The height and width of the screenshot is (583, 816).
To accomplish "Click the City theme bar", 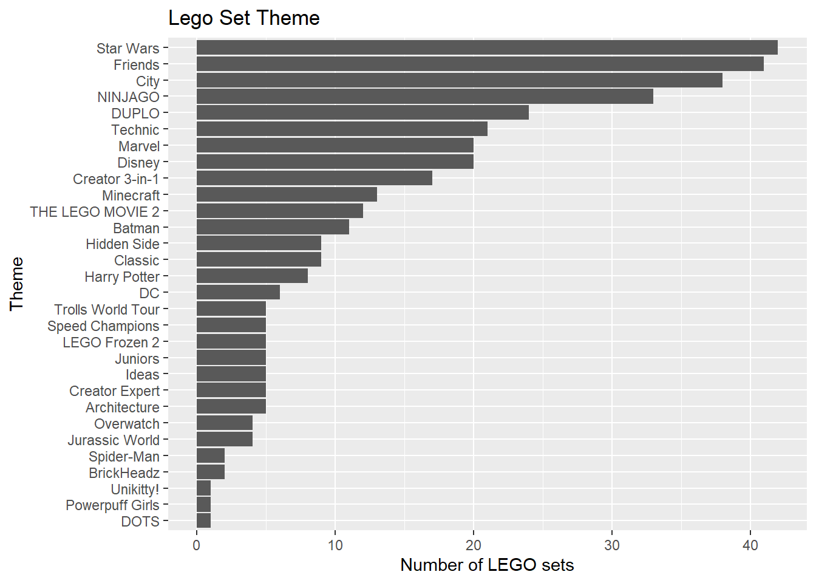I will click(x=459, y=81).
